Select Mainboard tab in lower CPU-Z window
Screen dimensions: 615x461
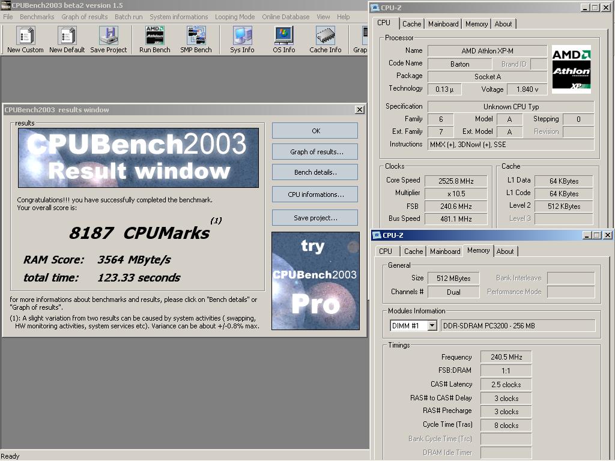[445, 252]
